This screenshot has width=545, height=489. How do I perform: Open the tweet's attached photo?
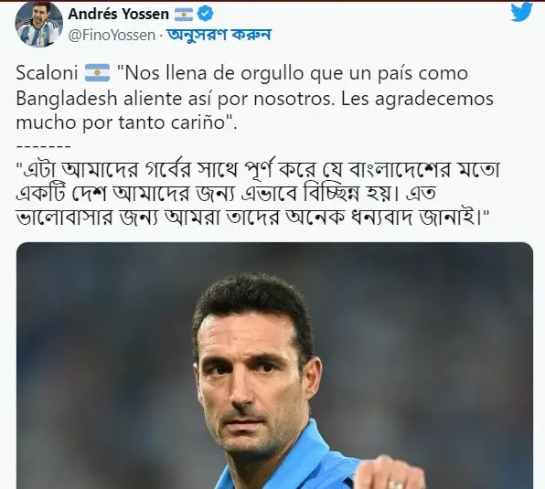pos(274,366)
